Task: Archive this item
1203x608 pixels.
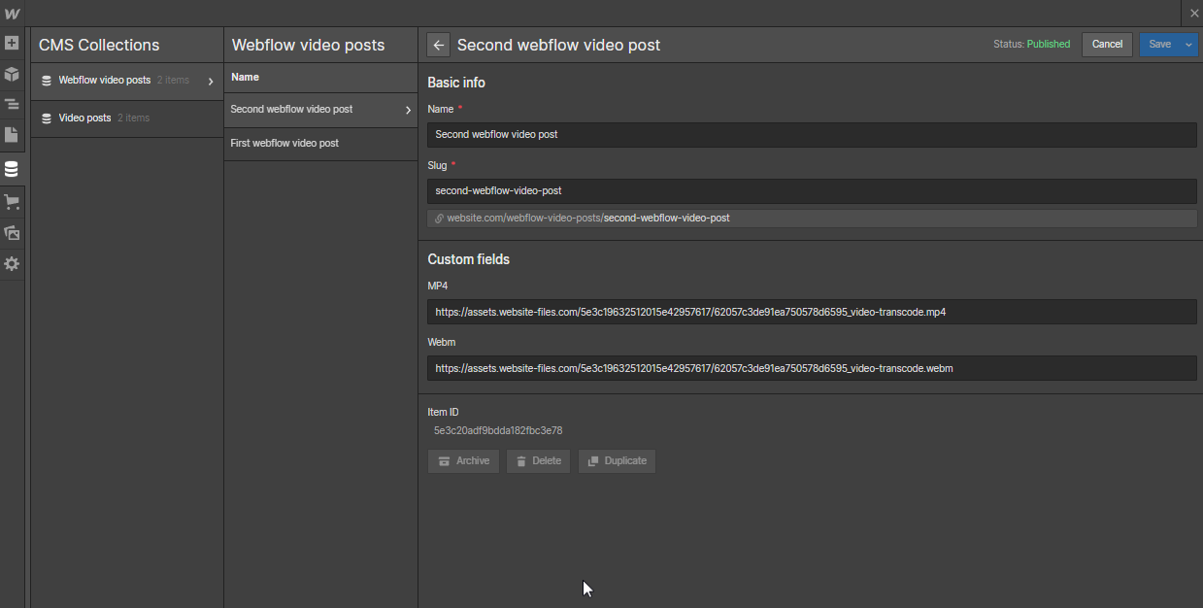Action: (463, 460)
